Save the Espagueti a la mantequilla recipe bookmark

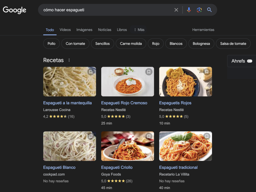pos(91,72)
